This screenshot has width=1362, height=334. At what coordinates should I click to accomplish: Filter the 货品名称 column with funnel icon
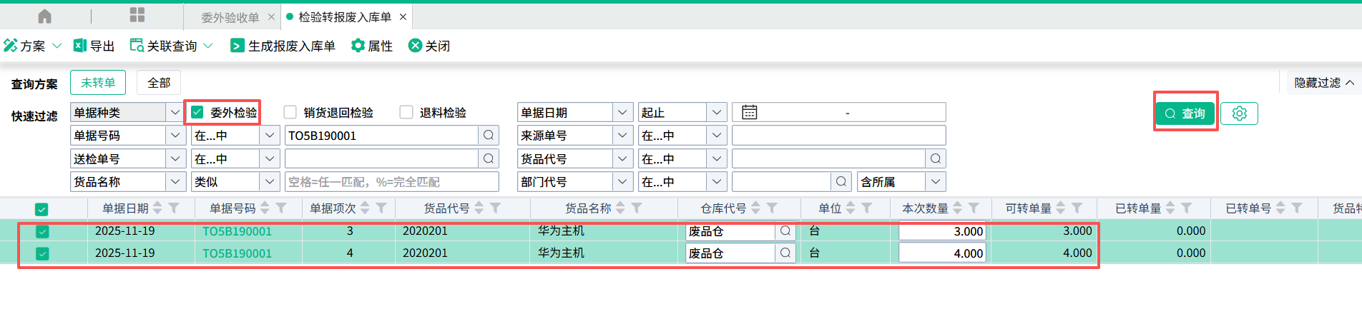pos(637,208)
